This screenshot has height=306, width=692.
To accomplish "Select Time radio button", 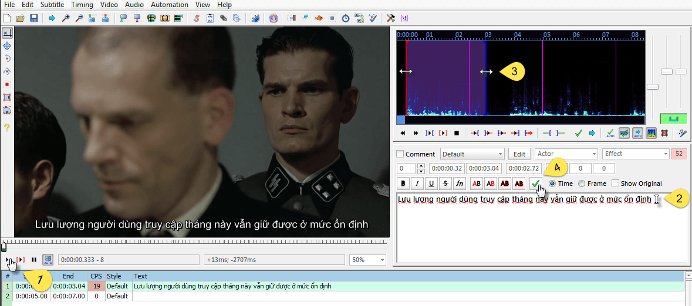I will [552, 183].
